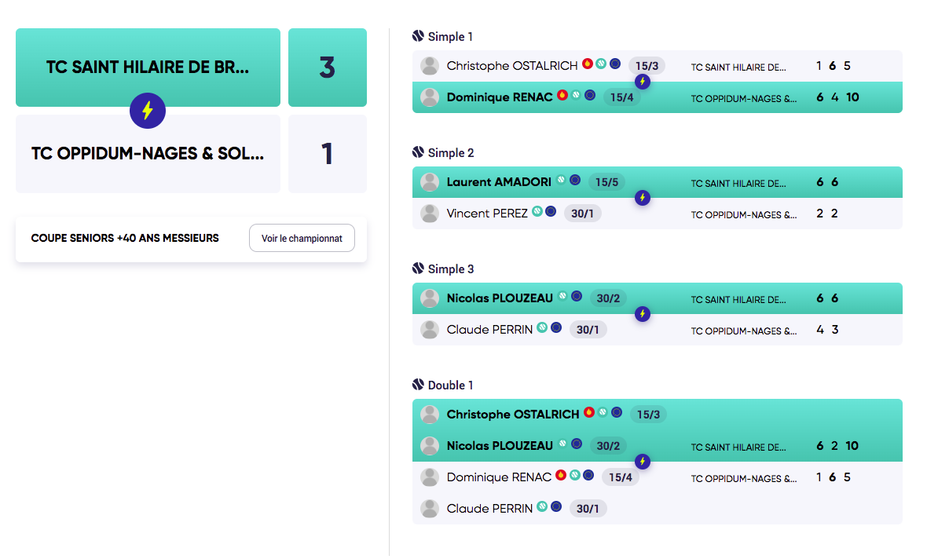The image size is (927, 559).
Task: Click Vincent PEREZ's avatar icon
Action: pyautogui.click(x=430, y=214)
